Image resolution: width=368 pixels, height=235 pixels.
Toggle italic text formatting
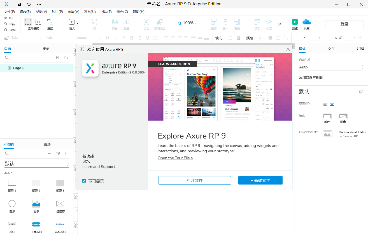(139, 38)
